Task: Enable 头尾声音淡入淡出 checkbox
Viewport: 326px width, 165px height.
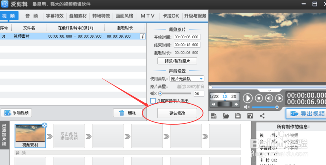Action: pos(153,101)
